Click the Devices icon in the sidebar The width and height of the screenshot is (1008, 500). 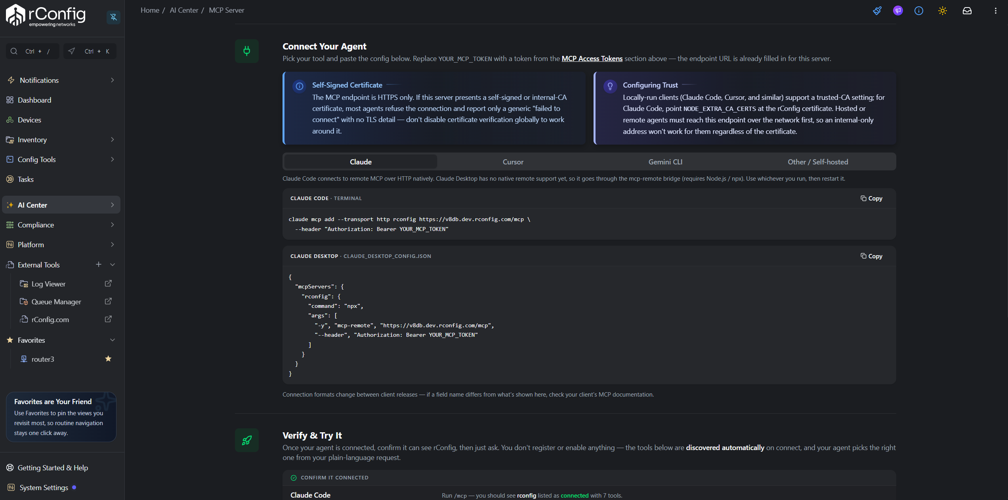[x=10, y=120]
